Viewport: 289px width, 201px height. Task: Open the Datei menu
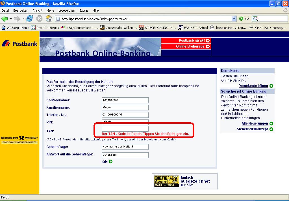pyautogui.click(x=5, y=10)
